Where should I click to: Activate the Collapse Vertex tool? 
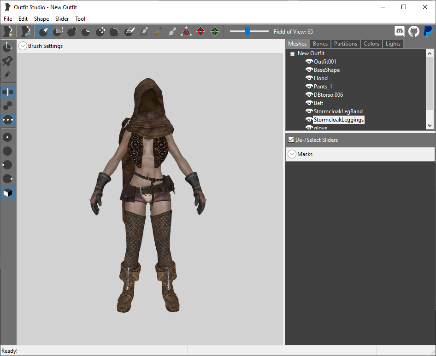186,31
